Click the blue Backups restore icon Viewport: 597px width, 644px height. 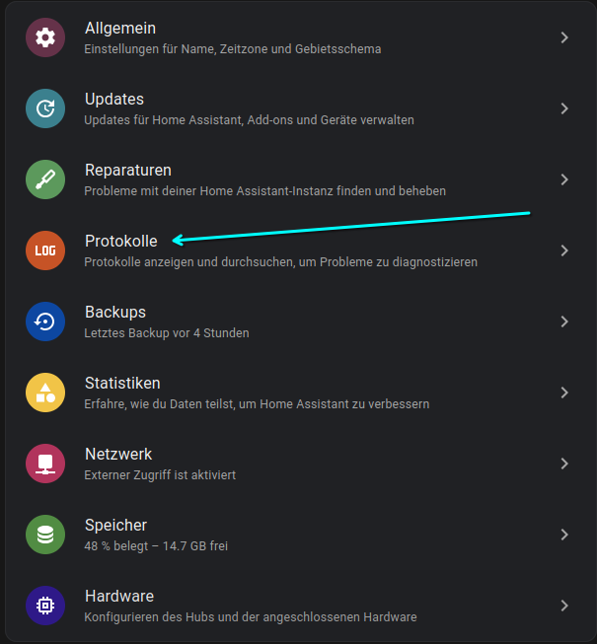pyautogui.click(x=45, y=322)
